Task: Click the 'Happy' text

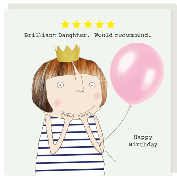Action: (x=143, y=138)
